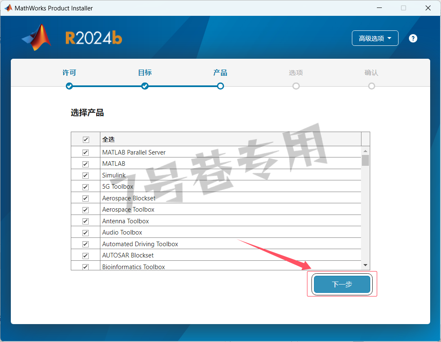441x342 pixels.
Task: Click the product list scrollbar thumb
Action: [x=365, y=160]
